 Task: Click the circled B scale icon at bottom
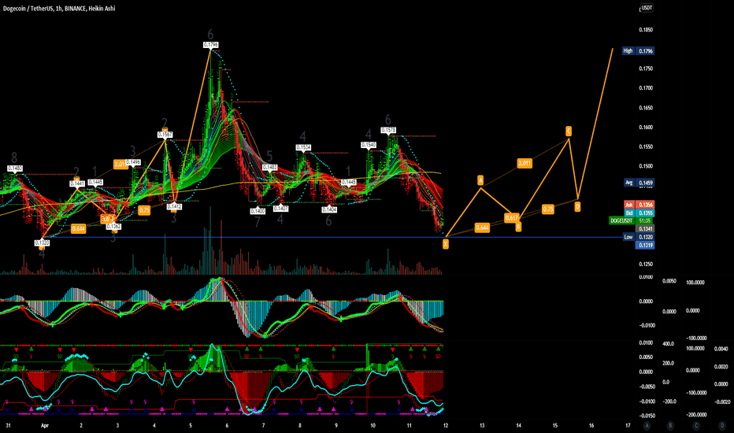670,425
